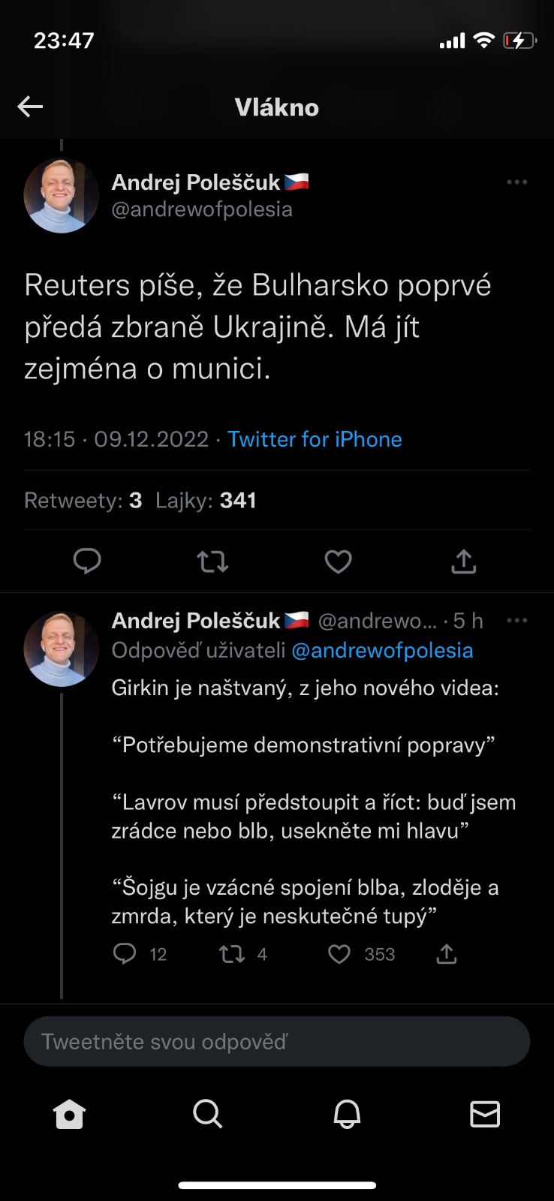Share the Girkin reply tweet
This screenshot has width=554, height=1201.
point(447,954)
